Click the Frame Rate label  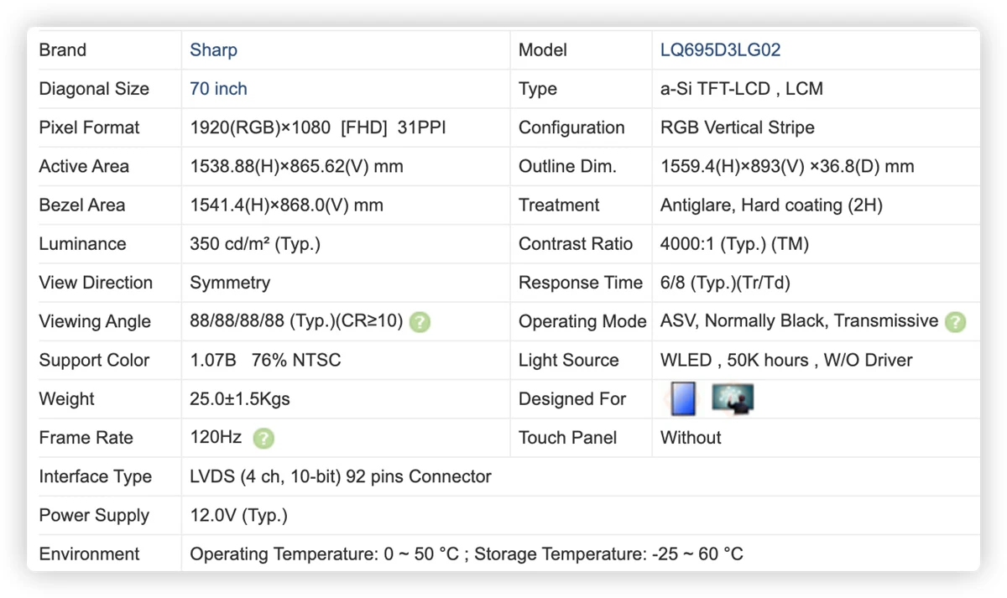pyautogui.click(x=86, y=438)
